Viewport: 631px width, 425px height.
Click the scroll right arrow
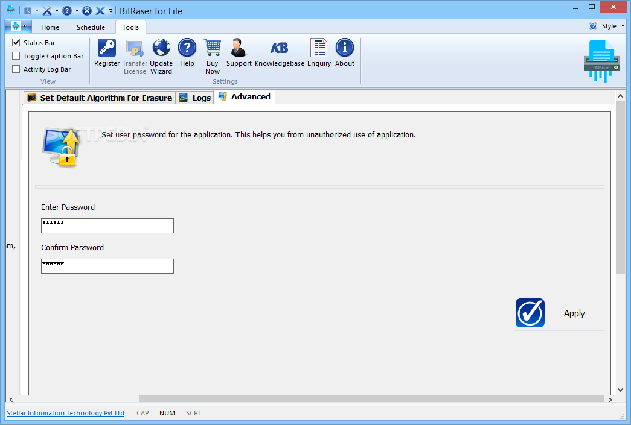coord(610,399)
